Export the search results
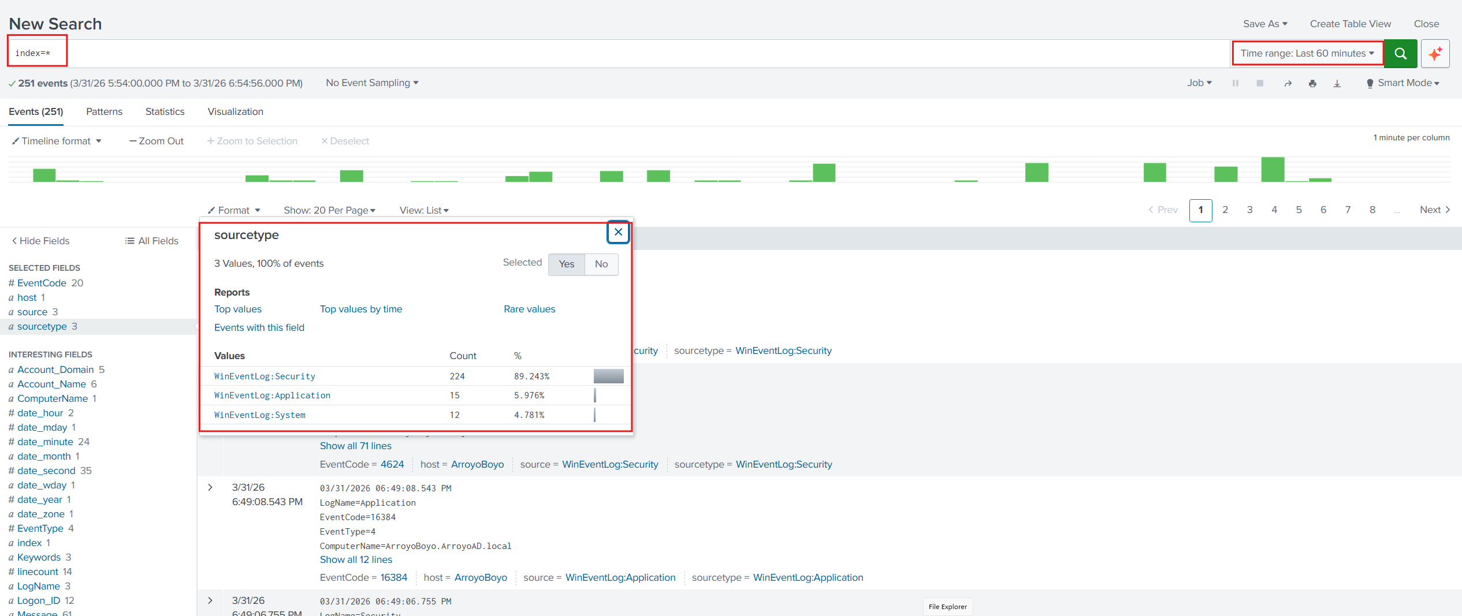The height and width of the screenshot is (616, 1462). (x=1337, y=83)
